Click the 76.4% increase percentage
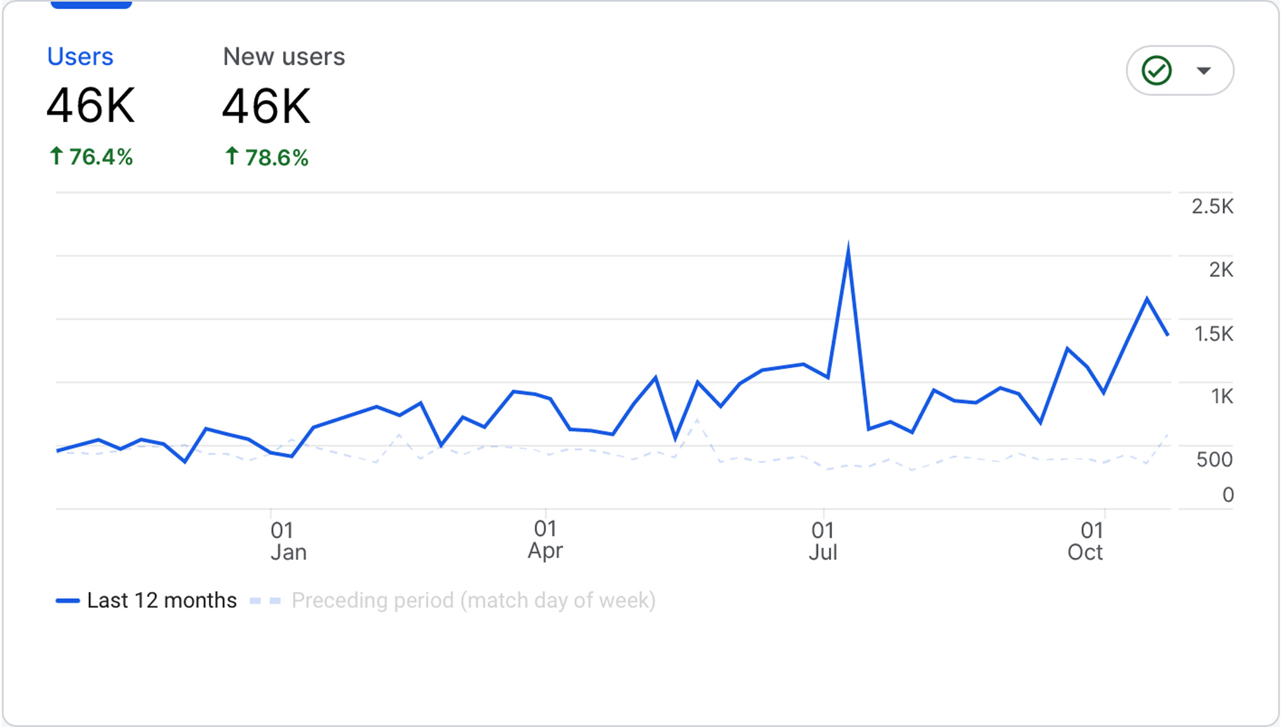Screen dimensions: 1282x727 tap(101, 157)
